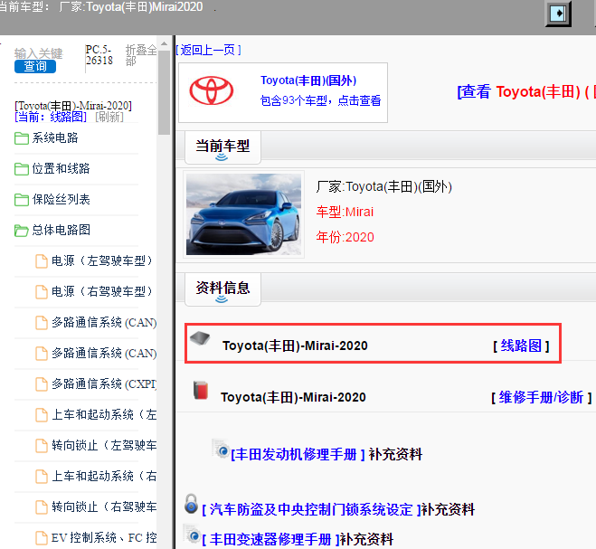
Task: Click the gray chip icon beside 线路图 entry
Action: click(x=200, y=338)
